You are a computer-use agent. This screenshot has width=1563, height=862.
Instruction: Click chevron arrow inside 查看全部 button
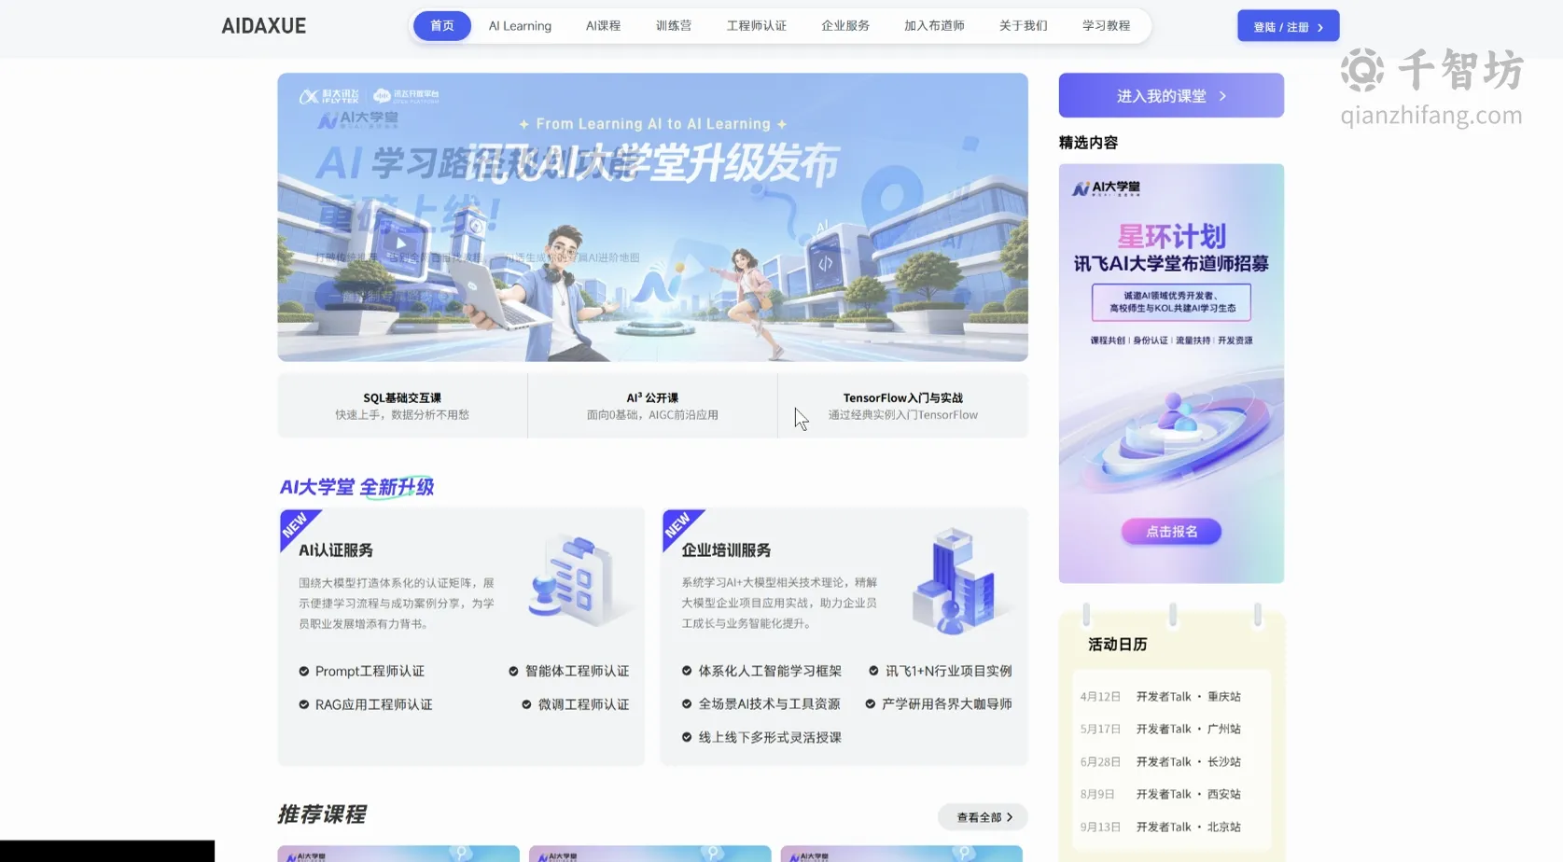click(1010, 817)
